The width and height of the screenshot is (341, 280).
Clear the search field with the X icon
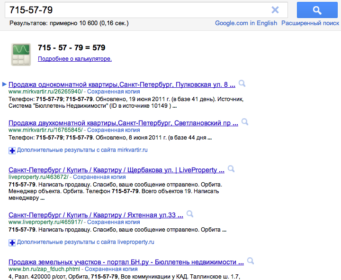pos(275,10)
